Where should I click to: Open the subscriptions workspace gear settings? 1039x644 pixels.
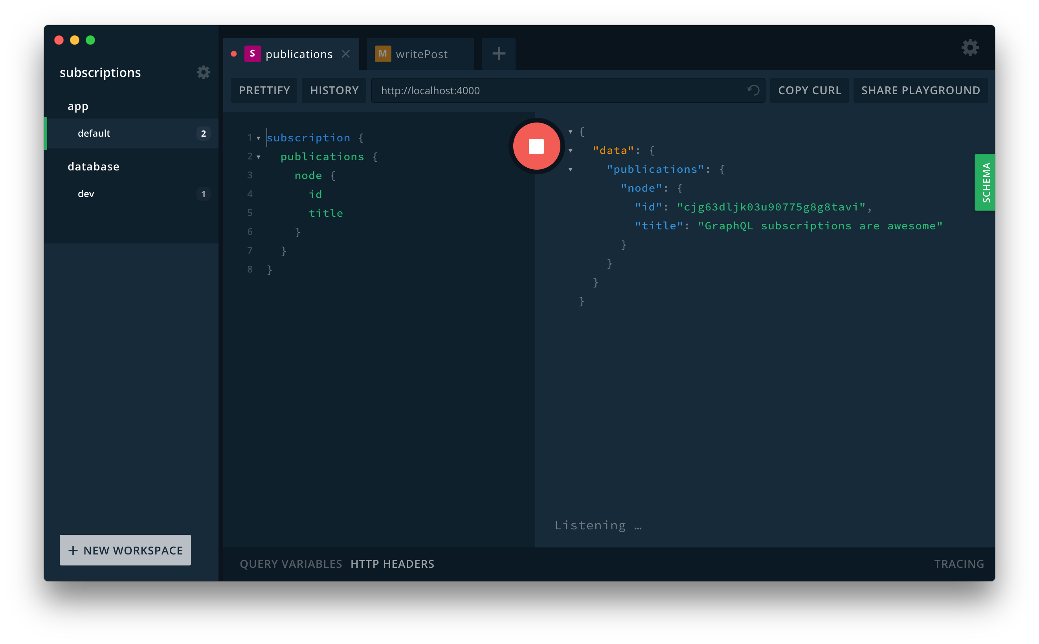click(203, 72)
